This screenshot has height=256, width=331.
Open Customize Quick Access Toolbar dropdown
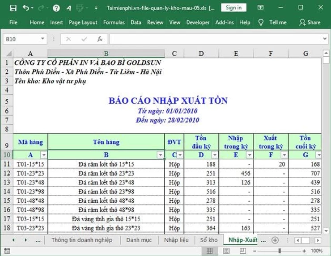pyautogui.click(x=96, y=8)
